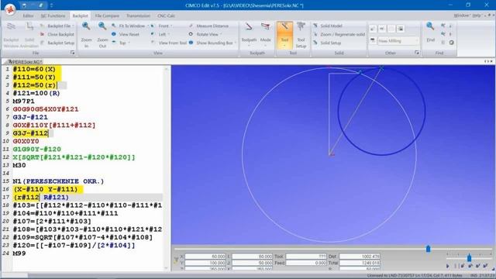The image size is (496, 279).
Task: Open the CIMCO application menu orb
Action: 10,9
